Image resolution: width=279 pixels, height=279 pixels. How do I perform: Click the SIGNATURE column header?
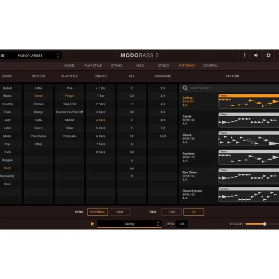(x=163, y=76)
